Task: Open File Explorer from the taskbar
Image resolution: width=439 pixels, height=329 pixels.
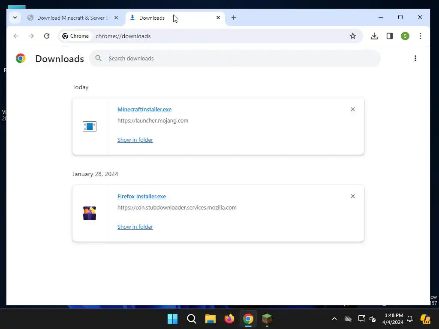Action: pos(210,319)
